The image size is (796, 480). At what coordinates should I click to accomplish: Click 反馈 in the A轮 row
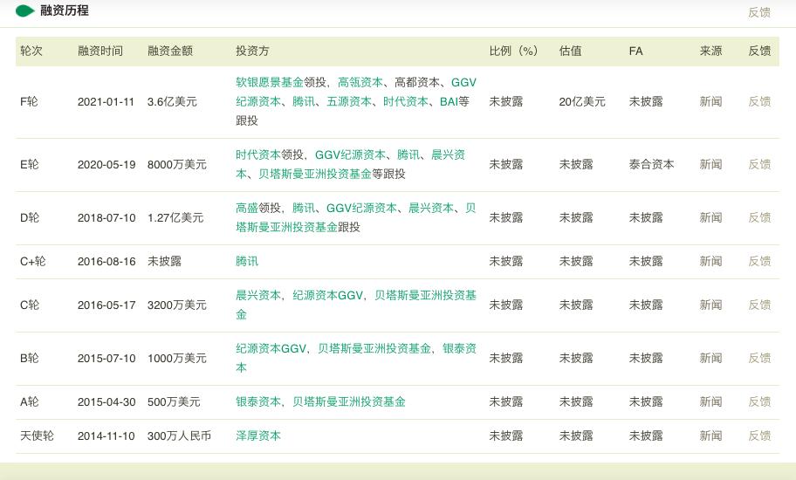(x=759, y=401)
